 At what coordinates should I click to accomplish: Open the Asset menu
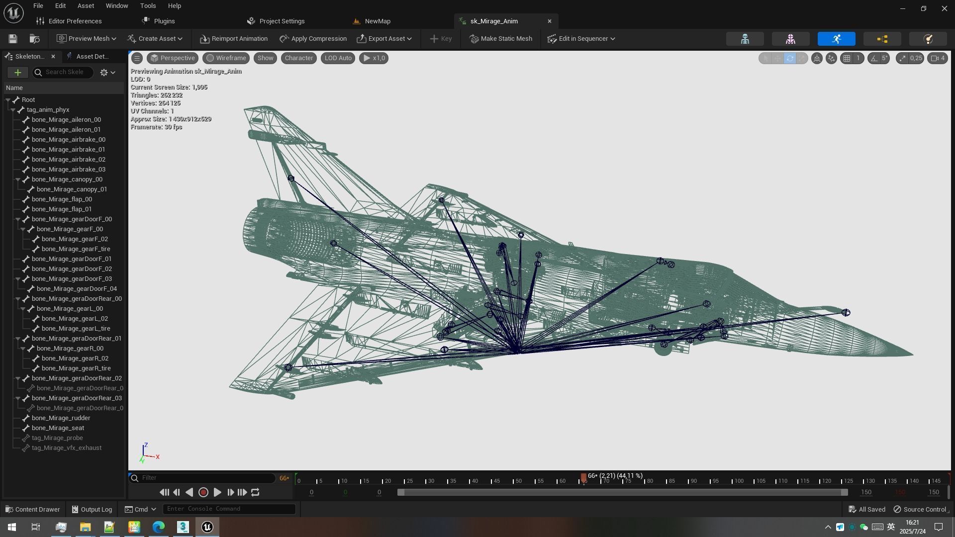[86, 6]
